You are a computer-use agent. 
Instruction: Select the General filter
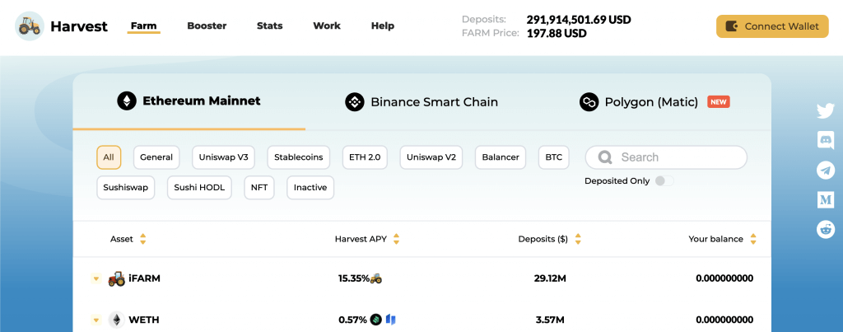156,157
